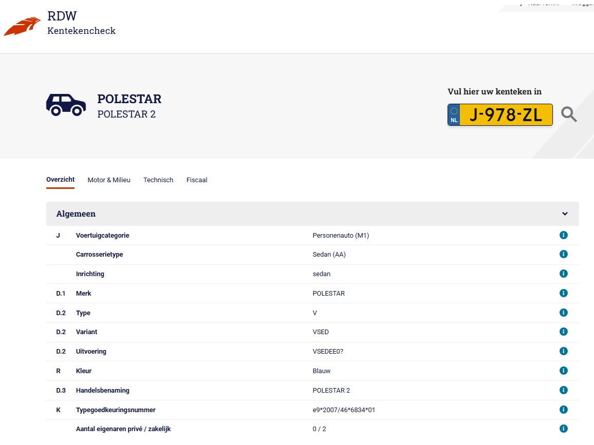Open the Technisch tab
Viewport: 594px width, 445px height.
click(x=158, y=180)
